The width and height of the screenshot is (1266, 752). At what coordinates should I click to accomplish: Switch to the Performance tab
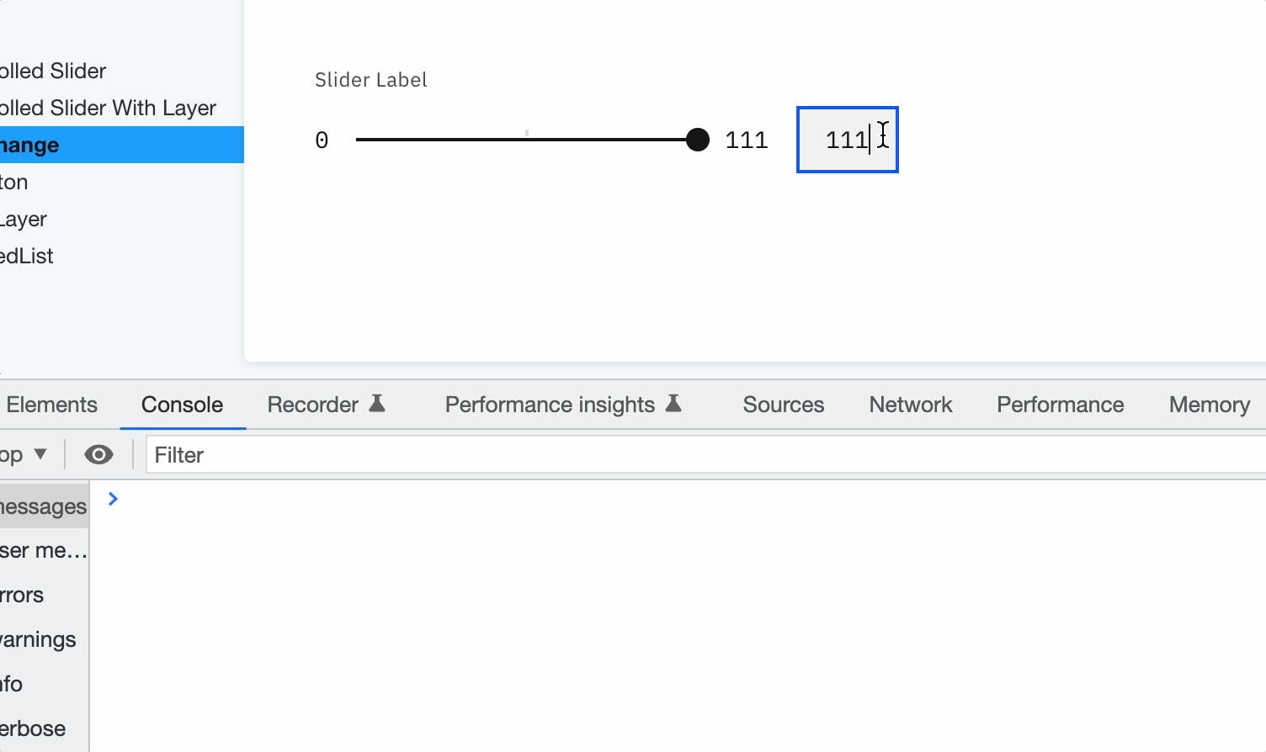(1060, 404)
